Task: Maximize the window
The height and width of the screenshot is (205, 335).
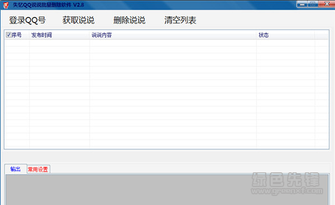Action: pyautogui.click(x=313, y=4)
